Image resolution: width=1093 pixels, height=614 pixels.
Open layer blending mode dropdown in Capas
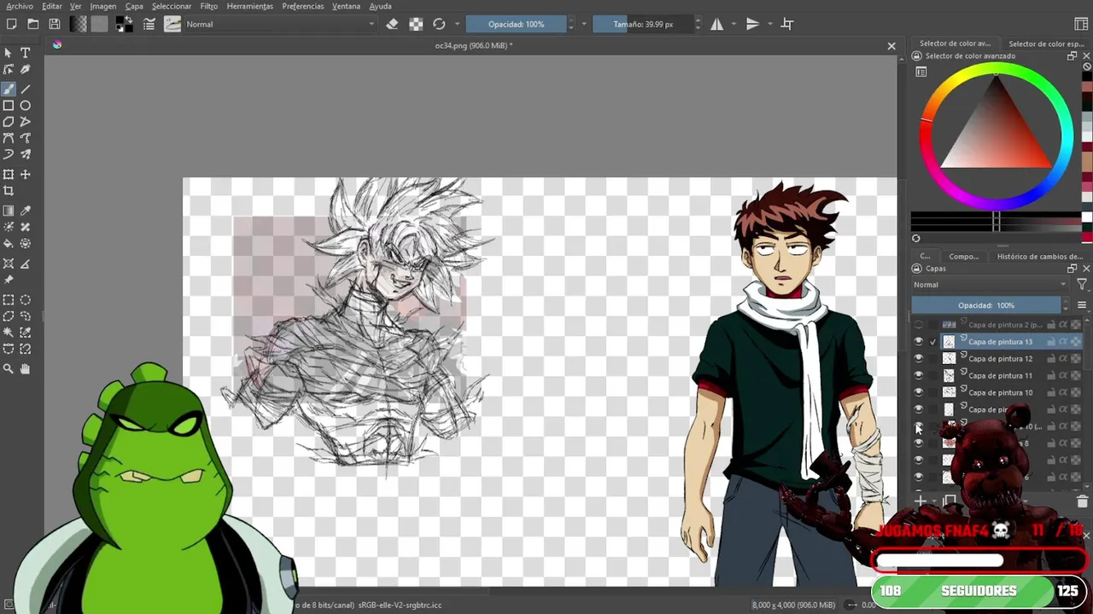(991, 285)
